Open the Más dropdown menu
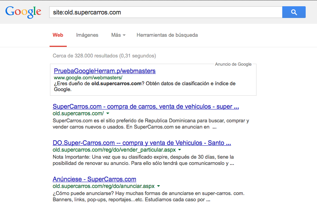The height and width of the screenshot is (204, 317). coord(118,35)
